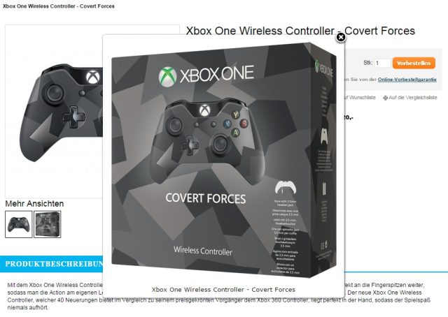Image resolution: width=448 pixels, height=317 pixels.
Task: Click the Vorbestellen button
Action: click(x=414, y=63)
